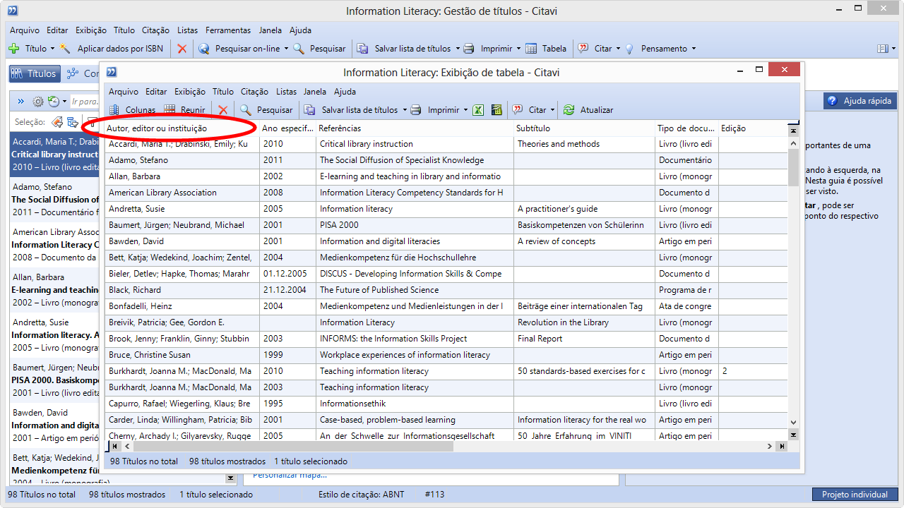Open Ajuda menu in table window
The width and height of the screenshot is (904, 508).
click(345, 92)
